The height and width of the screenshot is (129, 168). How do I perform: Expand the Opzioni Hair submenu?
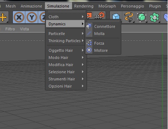pyautogui.click(x=66, y=86)
